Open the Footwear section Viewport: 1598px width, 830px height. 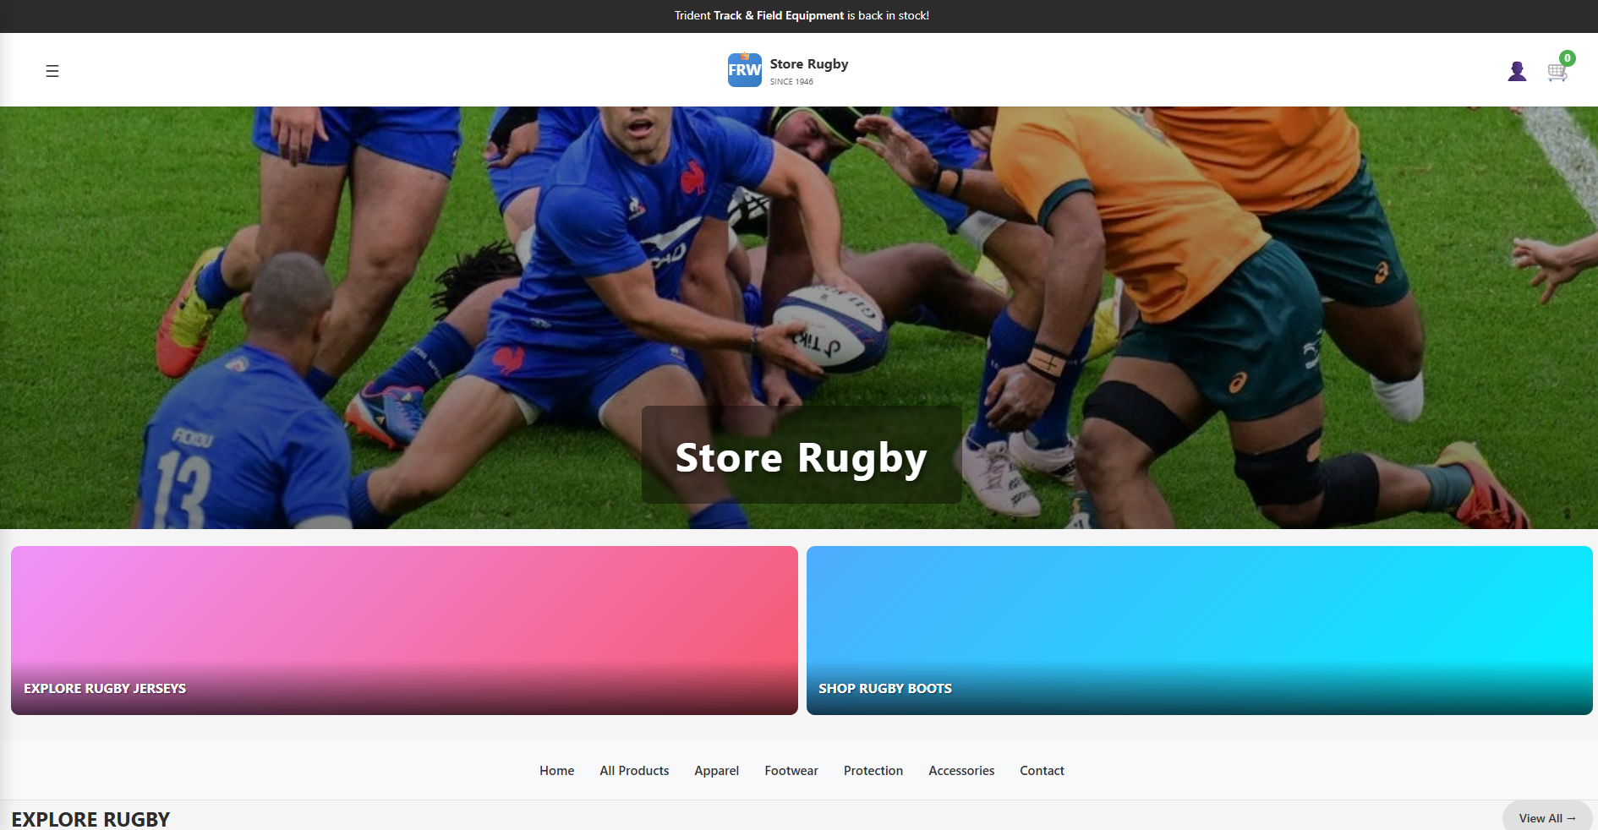[x=791, y=771]
